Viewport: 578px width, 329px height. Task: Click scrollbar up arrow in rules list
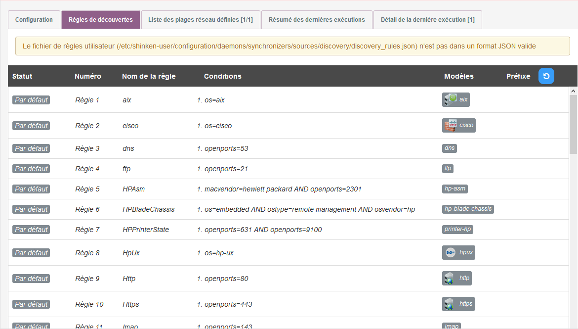click(x=573, y=92)
